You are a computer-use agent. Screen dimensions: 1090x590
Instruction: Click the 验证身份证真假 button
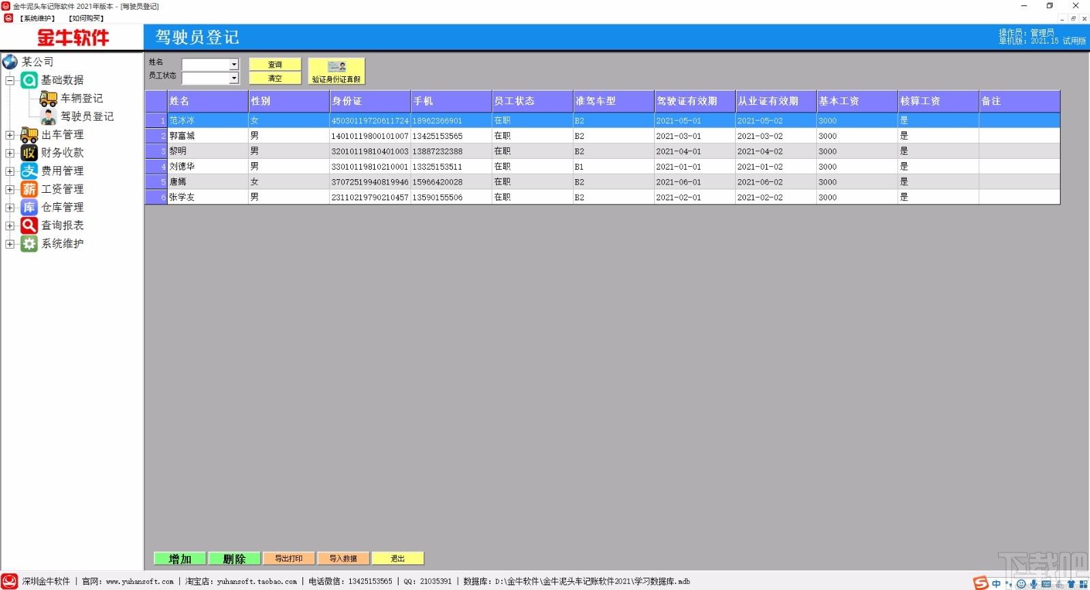(x=337, y=72)
